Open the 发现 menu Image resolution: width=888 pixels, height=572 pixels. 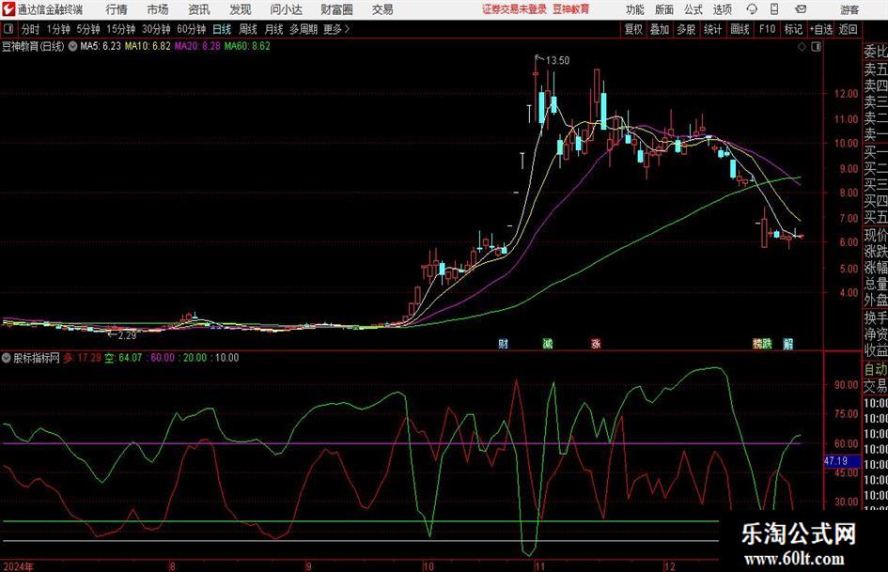tap(241, 9)
